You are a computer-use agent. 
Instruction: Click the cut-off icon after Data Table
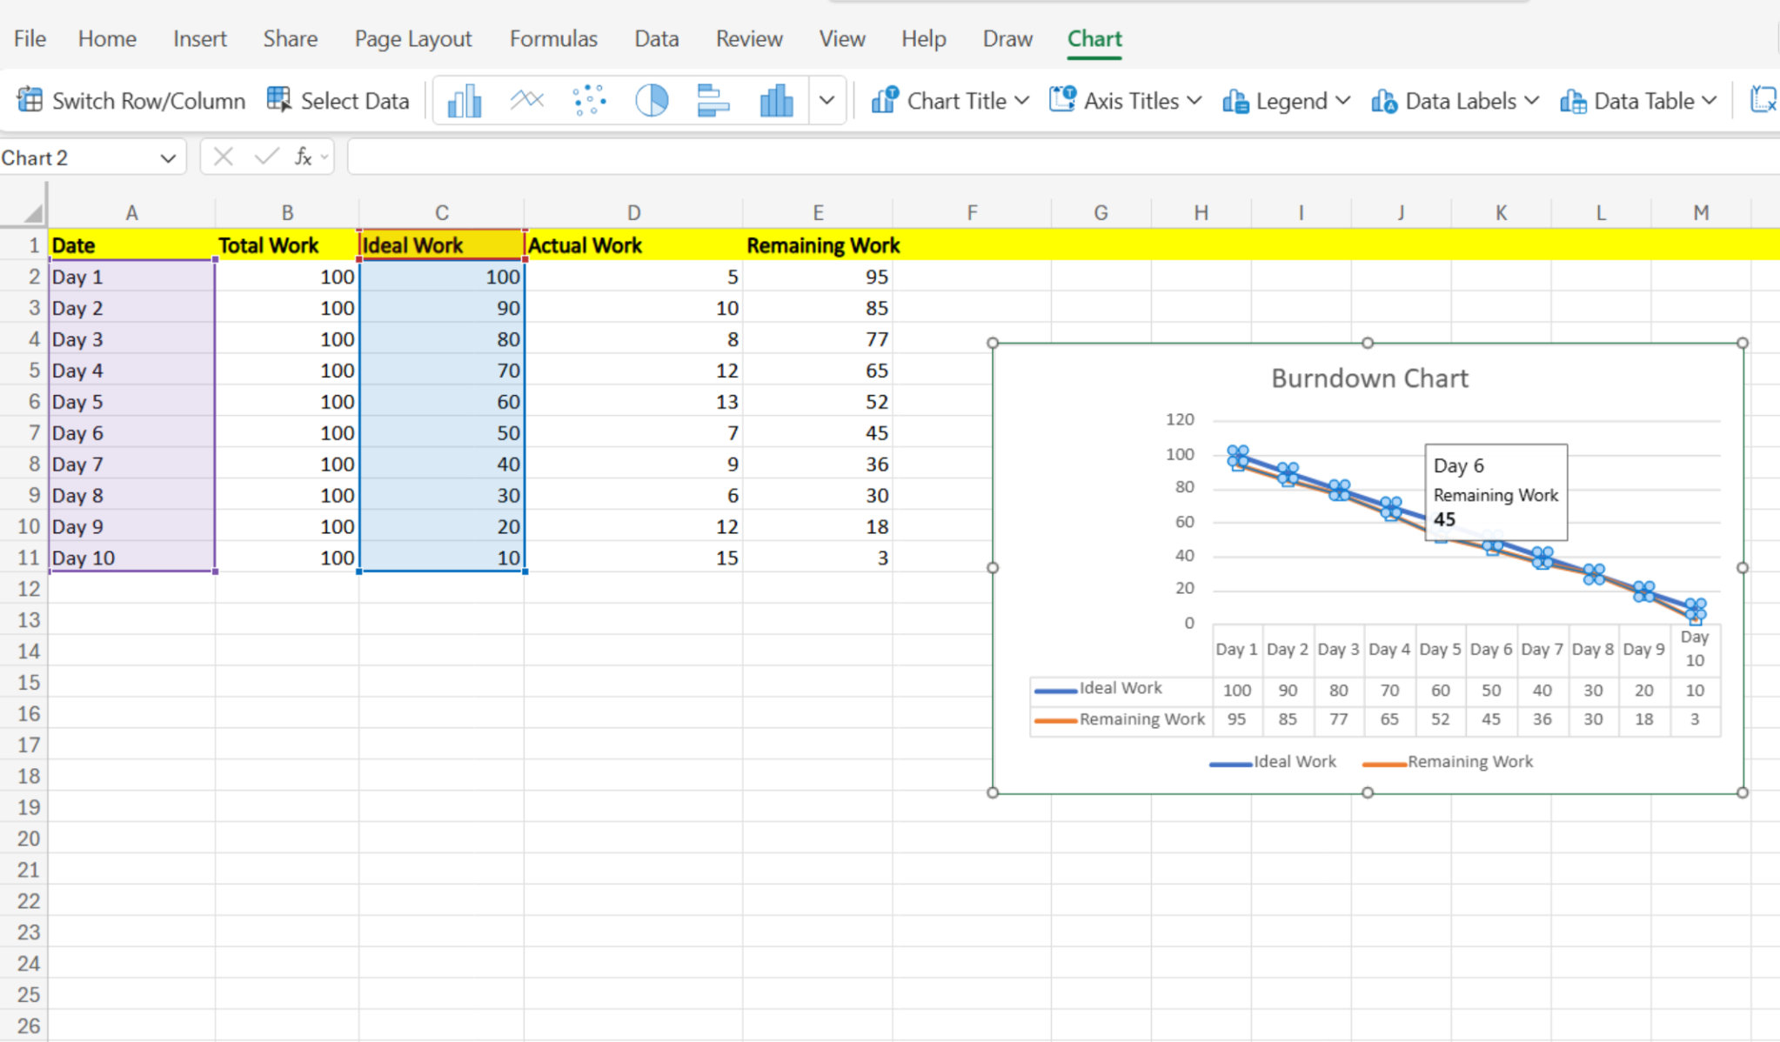point(1764,100)
